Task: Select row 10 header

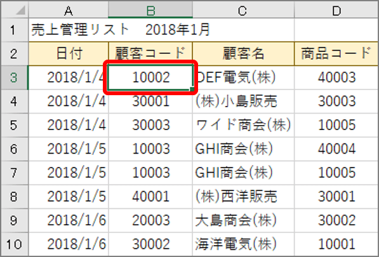Action: [x=15, y=244]
